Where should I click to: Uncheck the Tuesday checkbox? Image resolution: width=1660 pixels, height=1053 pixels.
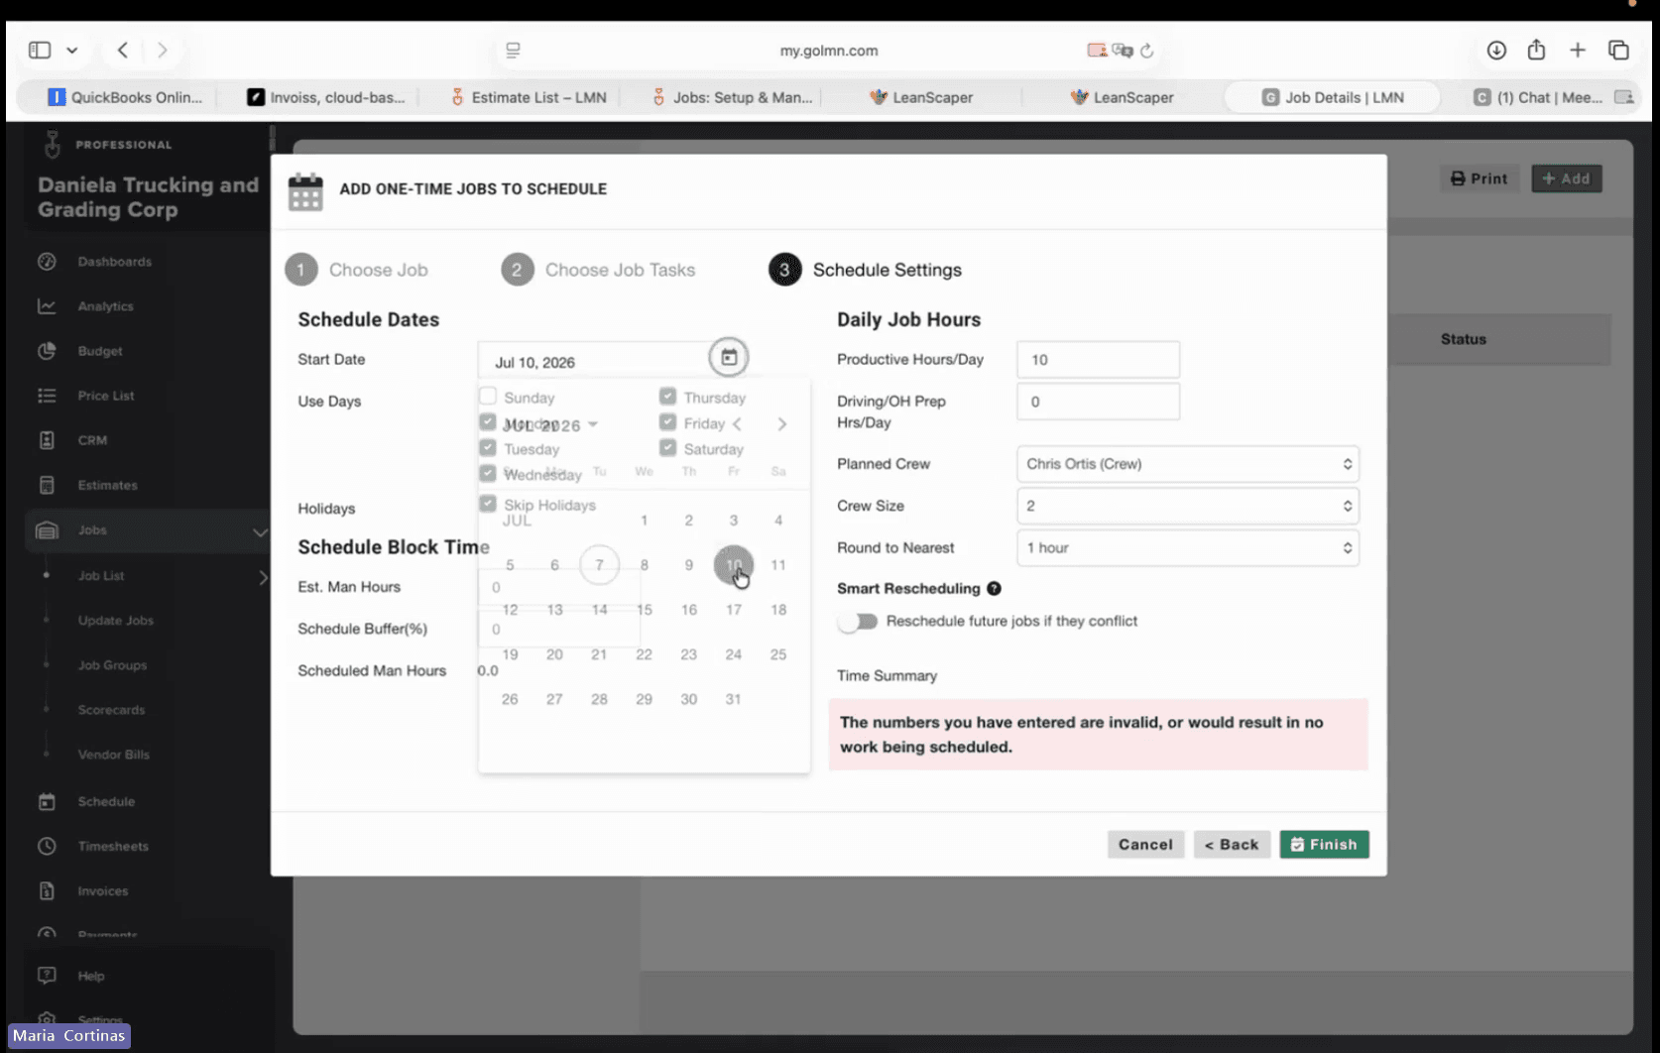[488, 448]
